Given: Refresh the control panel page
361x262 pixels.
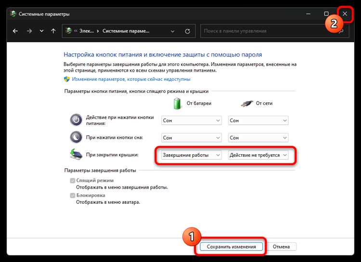Looking at the screenshot, I should (187, 31).
